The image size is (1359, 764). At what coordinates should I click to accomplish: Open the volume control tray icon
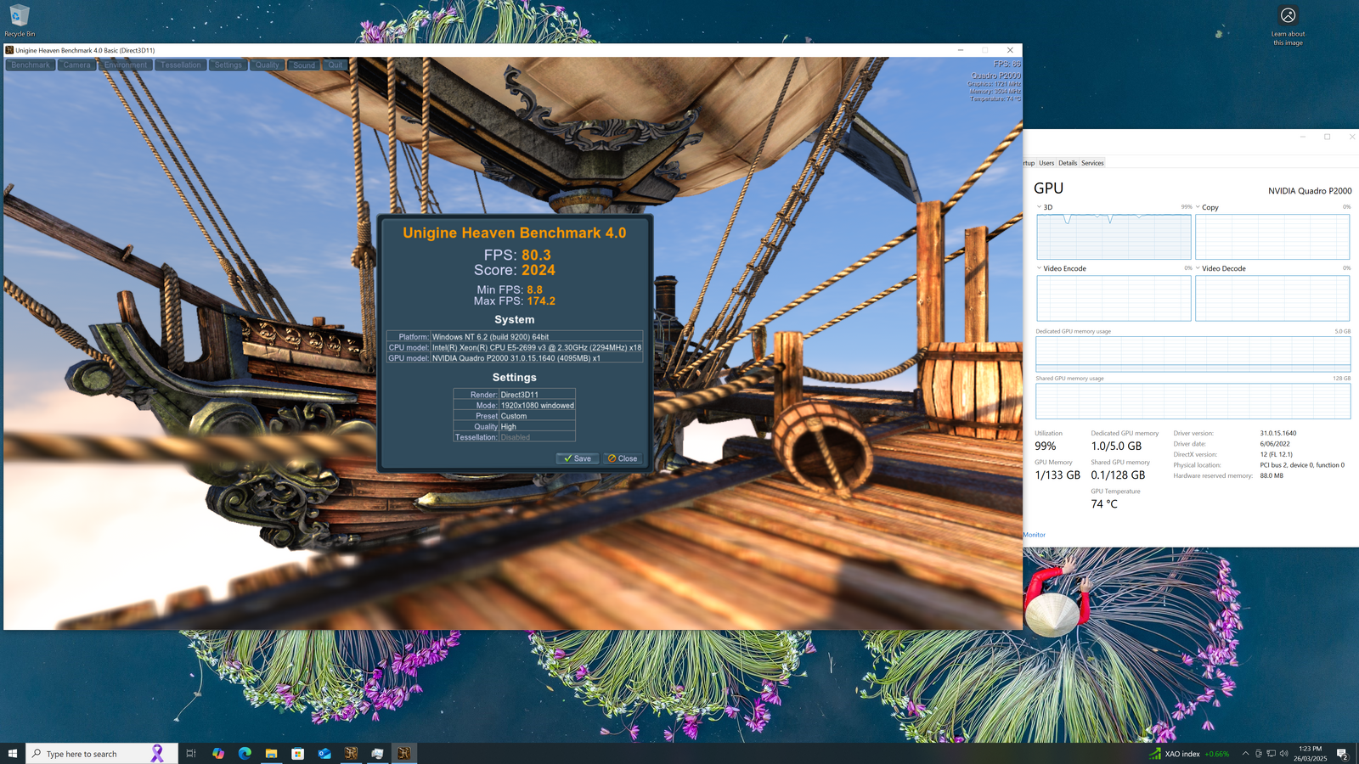point(1284,754)
